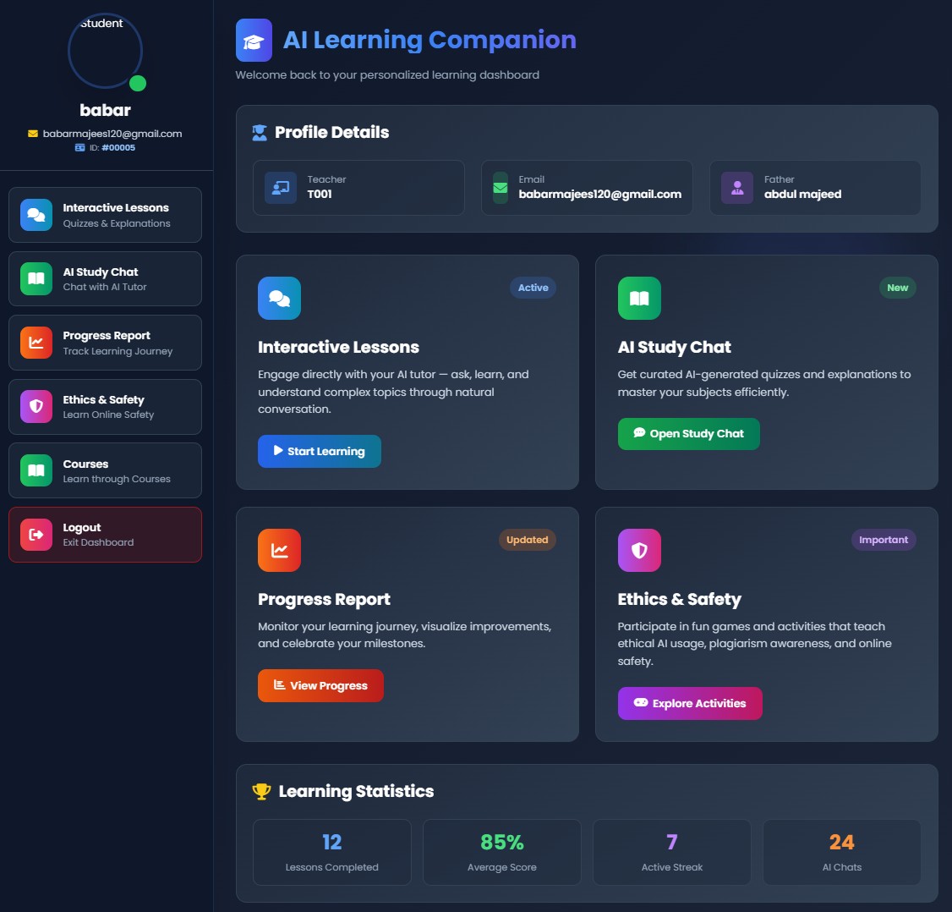Screen dimensions: 952x912
Task: Click the Ethics & Safety shield icon in sidebar
Action: (36, 406)
